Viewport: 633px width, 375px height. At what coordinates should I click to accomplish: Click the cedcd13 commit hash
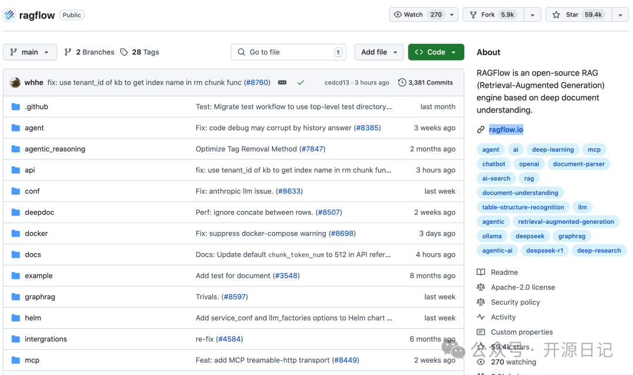click(x=336, y=83)
